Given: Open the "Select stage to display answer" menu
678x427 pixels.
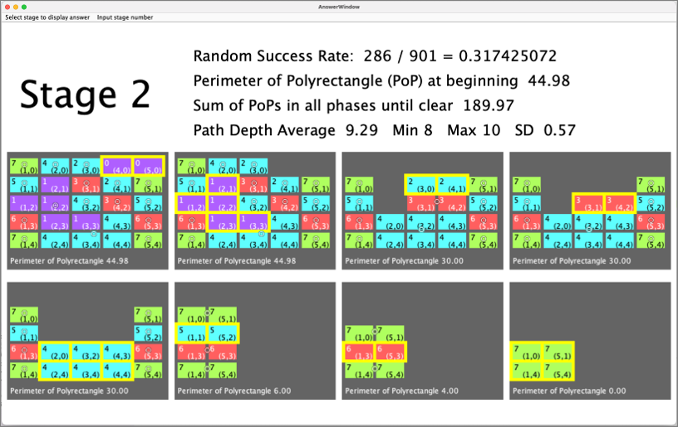Looking at the screenshot, I should pyautogui.click(x=47, y=17).
